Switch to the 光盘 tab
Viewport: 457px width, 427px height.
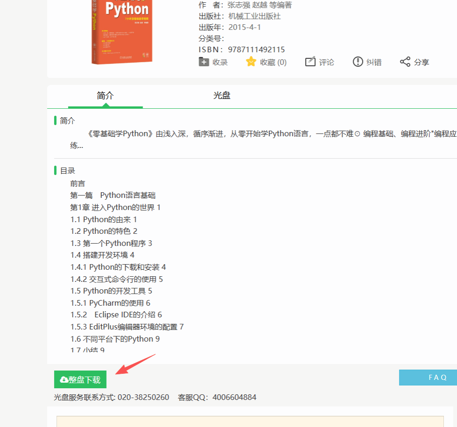tap(222, 96)
